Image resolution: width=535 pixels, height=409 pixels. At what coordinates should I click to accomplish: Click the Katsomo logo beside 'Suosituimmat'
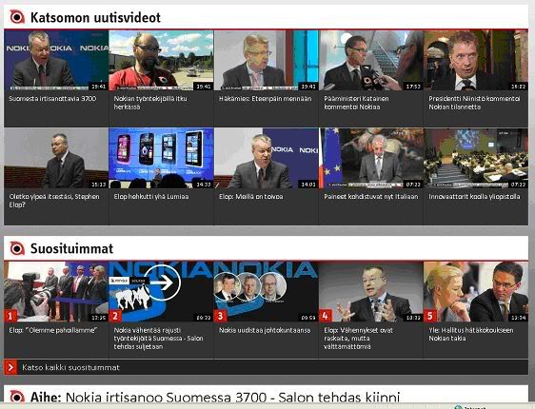pyautogui.click(x=17, y=248)
